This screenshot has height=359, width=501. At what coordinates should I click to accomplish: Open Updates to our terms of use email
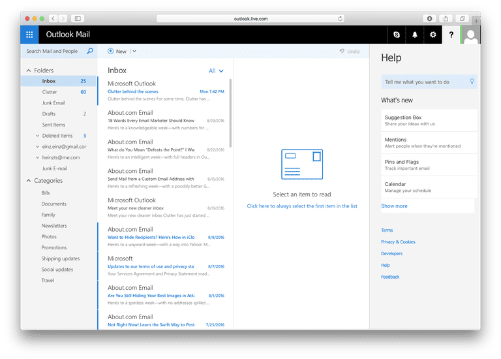pos(165,266)
